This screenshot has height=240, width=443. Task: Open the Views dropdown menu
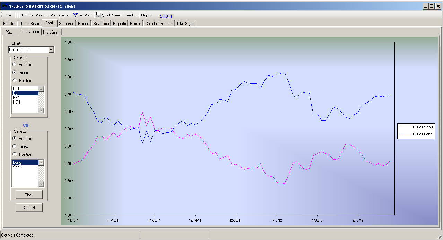(42, 15)
